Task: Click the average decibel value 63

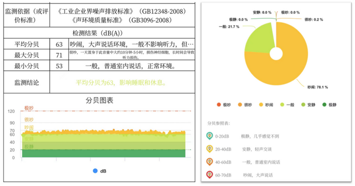Action: click(x=59, y=44)
